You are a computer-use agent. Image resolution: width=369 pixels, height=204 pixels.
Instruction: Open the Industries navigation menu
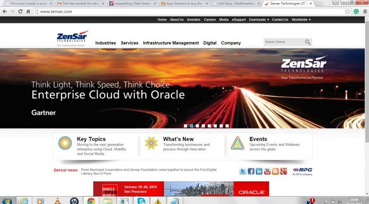click(106, 43)
